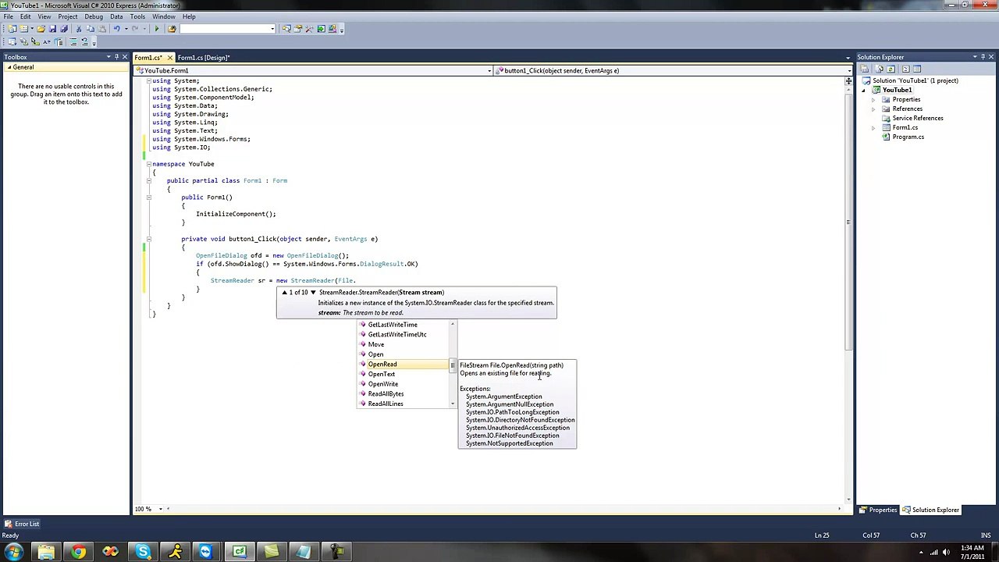Click the Extension Manager toolbar icon
This screenshot has height=562, width=999.
pyautogui.click(x=332, y=29)
